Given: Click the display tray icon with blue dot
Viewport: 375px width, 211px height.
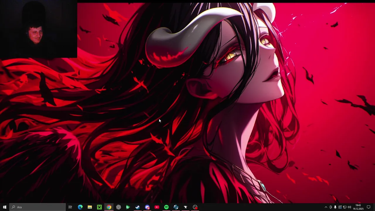Looking at the screenshot, I should point(340,207).
